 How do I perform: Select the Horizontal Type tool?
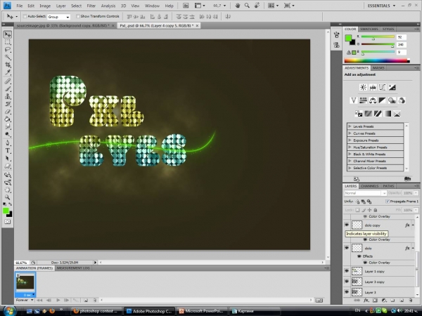click(x=8, y=150)
